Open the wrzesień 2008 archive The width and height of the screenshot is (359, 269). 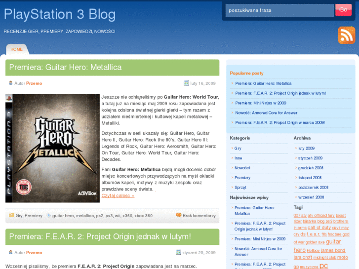pyautogui.click(x=311, y=197)
